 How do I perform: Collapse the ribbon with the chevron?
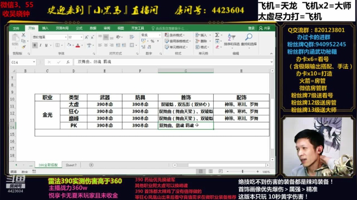(271, 53)
